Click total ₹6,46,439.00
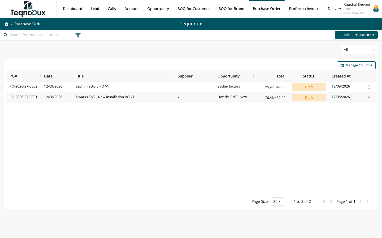 (x=275, y=98)
